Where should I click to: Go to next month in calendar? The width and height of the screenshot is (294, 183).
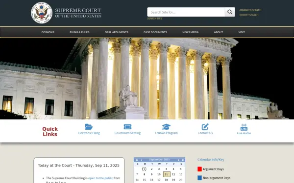(178, 160)
